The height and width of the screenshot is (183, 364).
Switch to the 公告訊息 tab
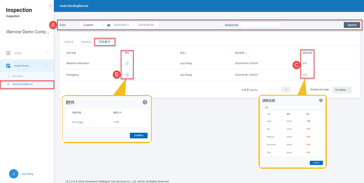pyautogui.click(x=68, y=42)
